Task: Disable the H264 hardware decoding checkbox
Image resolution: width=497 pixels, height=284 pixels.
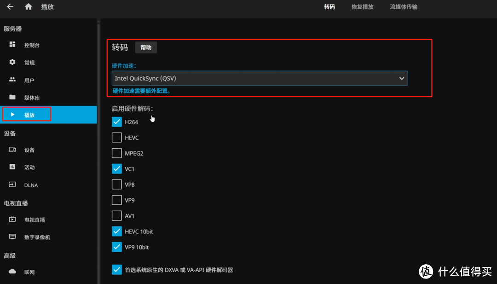Action: [116, 122]
